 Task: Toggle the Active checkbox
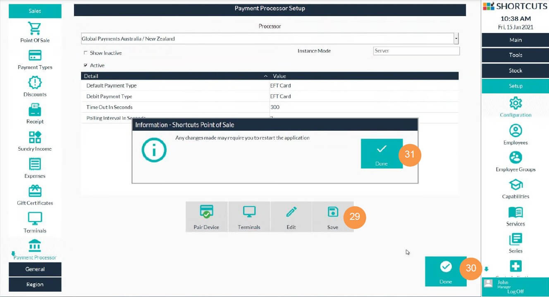coord(86,65)
